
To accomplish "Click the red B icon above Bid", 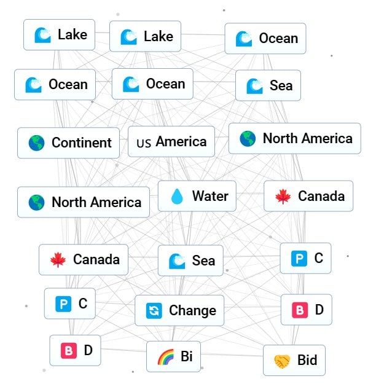I will coord(300,310).
